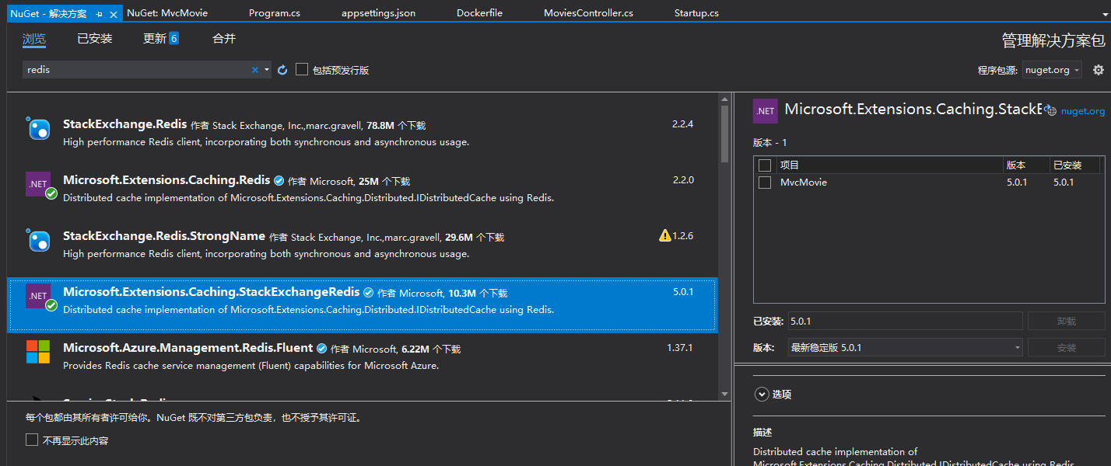Sort projects by the 项目 column header
1111x466 pixels.
(x=890, y=165)
